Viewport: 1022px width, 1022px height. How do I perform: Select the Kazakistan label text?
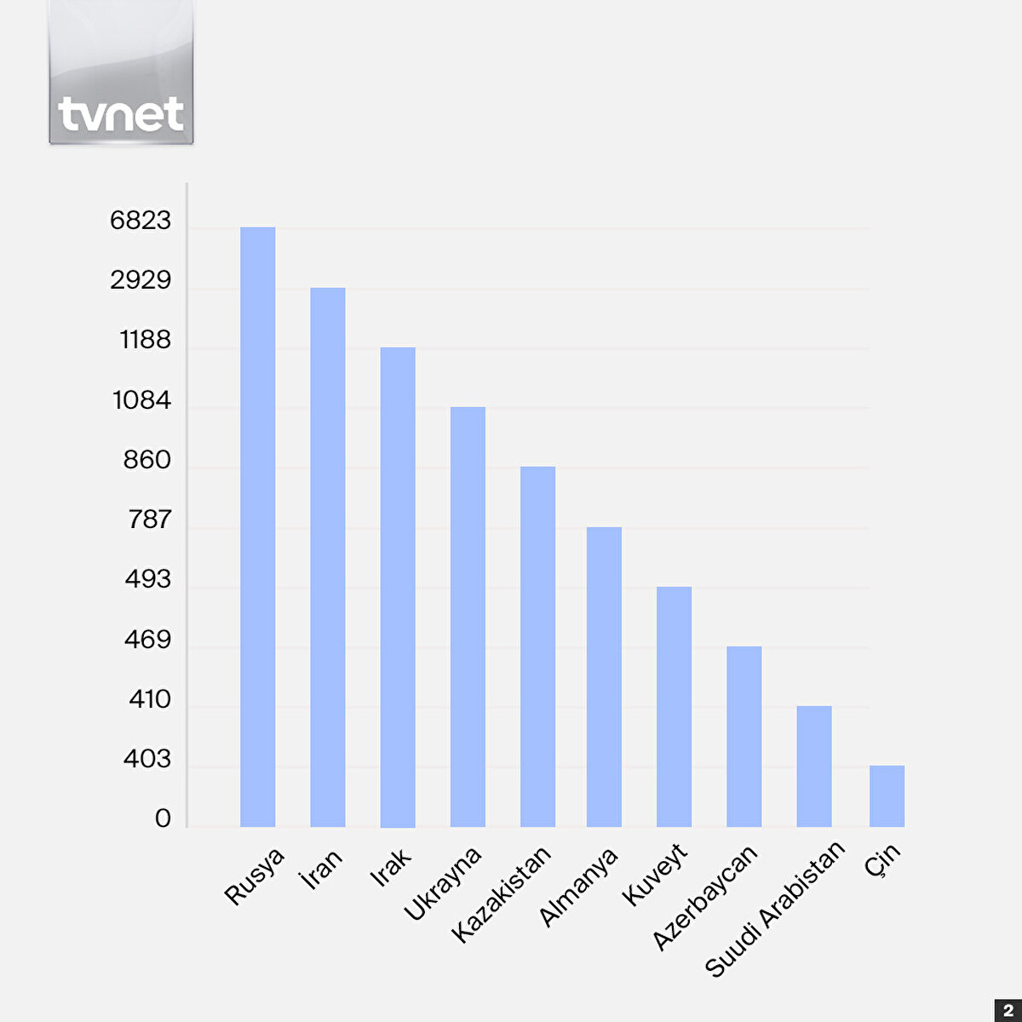point(502,893)
